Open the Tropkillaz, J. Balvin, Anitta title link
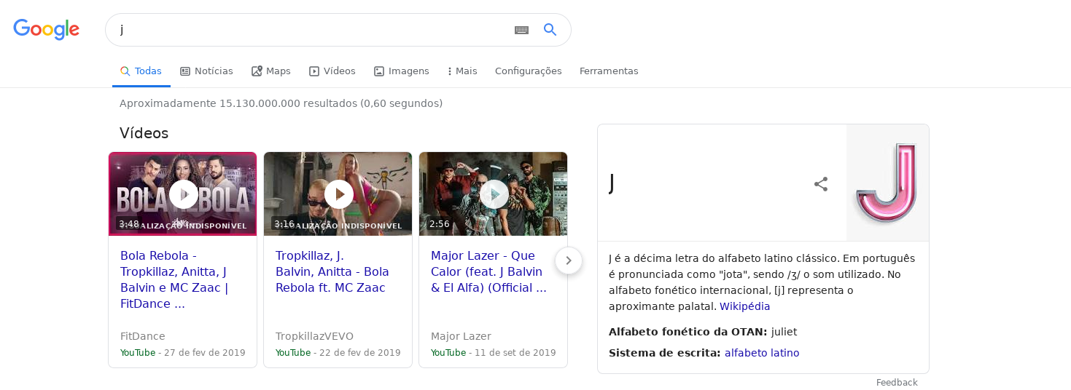The image size is (1071, 390). click(x=332, y=272)
